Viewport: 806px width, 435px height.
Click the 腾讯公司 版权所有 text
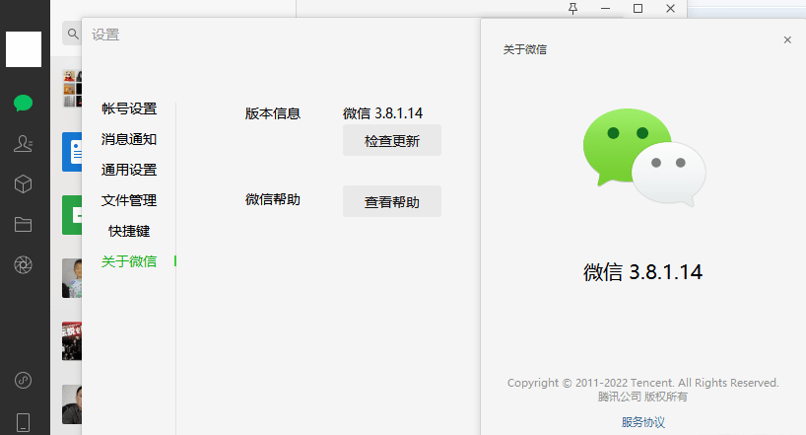click(643, 397)
